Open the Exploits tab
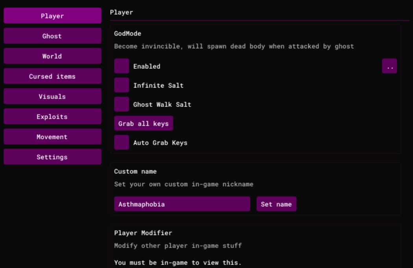413x268 pixels. 52,116
